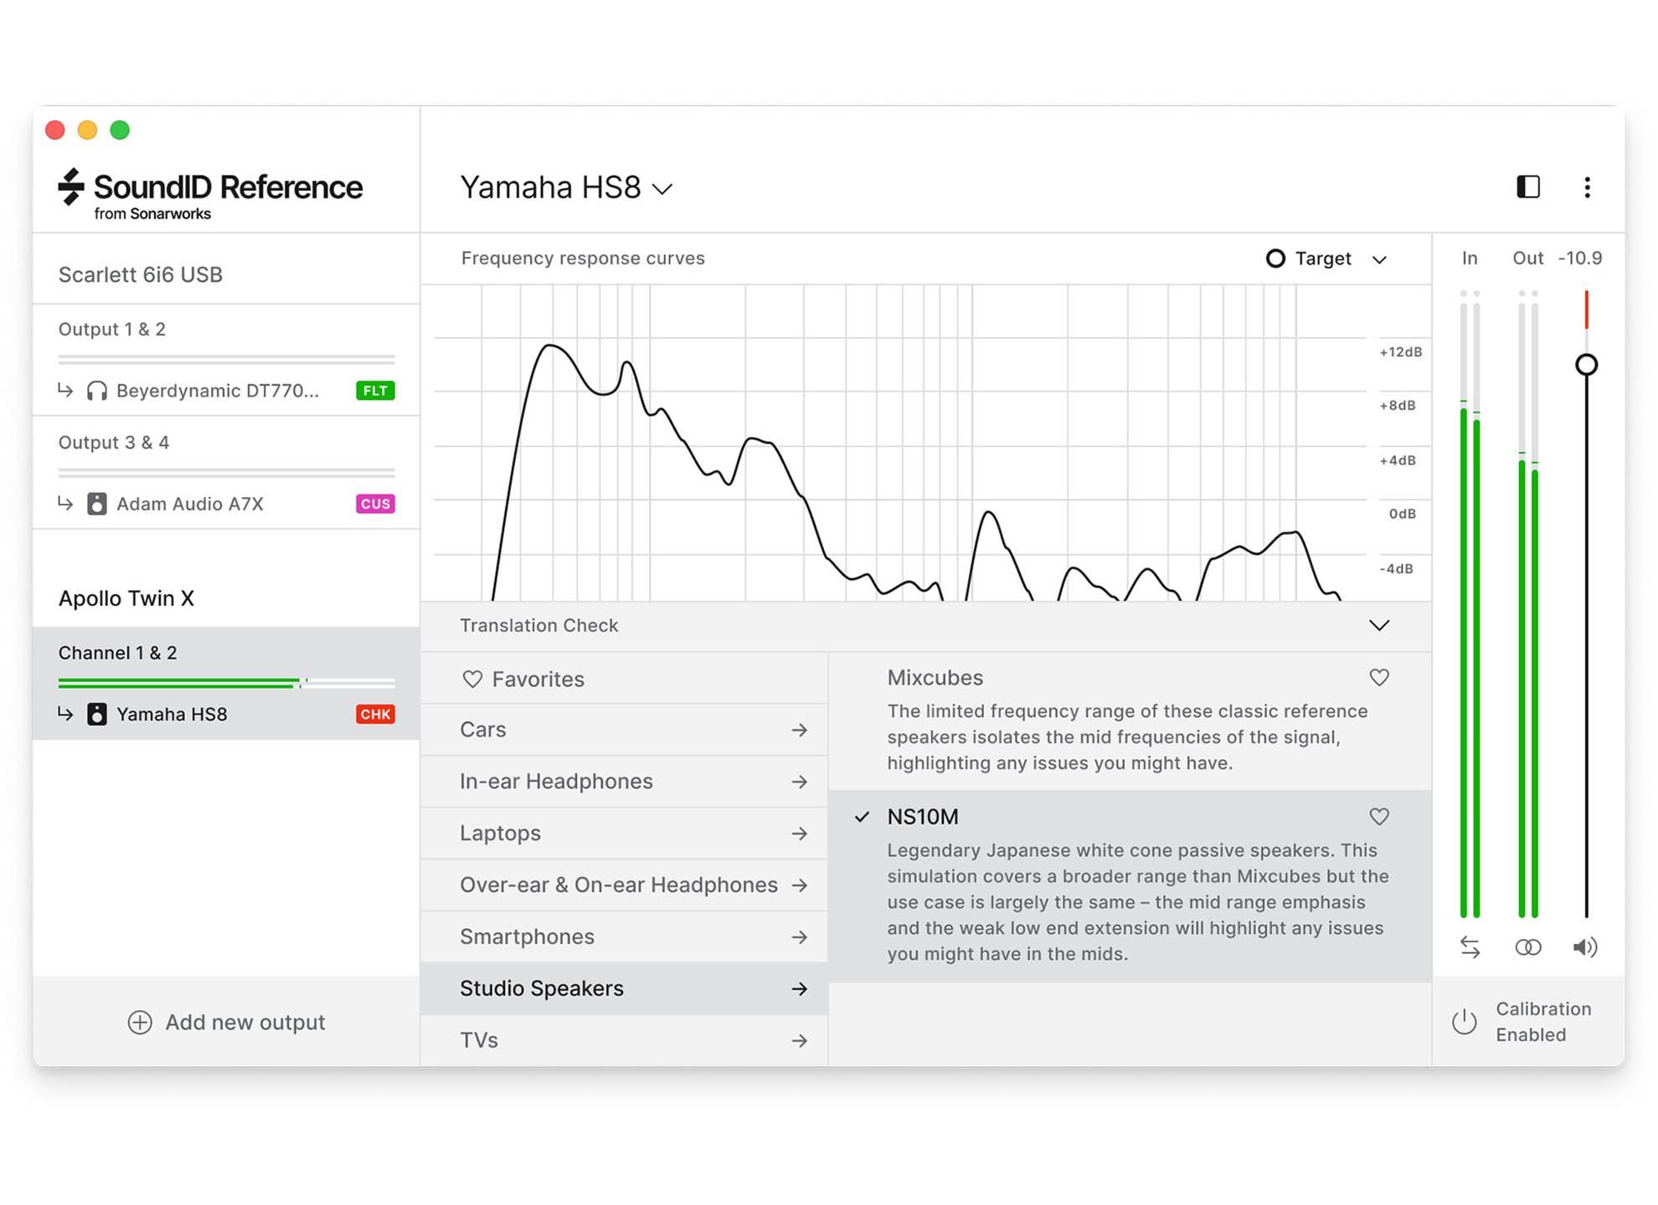The height and width of the screenshot is (1205, 1658).
Task: Toggle Calibration Enabled power button
Action: point(1464,1021)
